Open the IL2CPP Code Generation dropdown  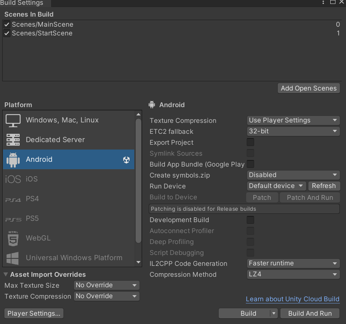tap(293, 263)
